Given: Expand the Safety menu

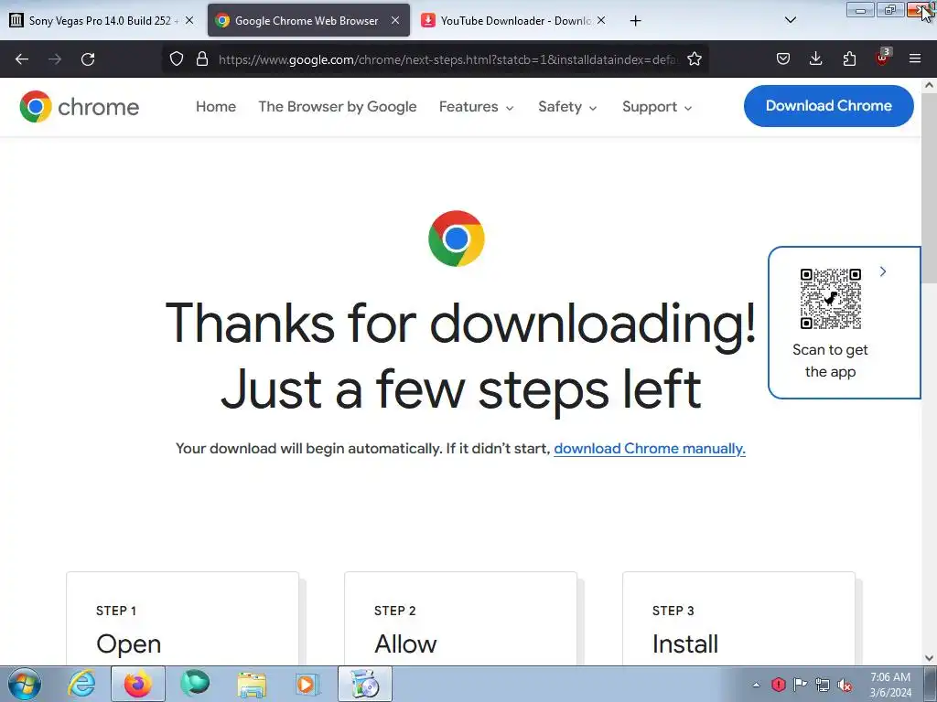Looking at the screenshot, I should pyautogui.click(x=567, y=107).
